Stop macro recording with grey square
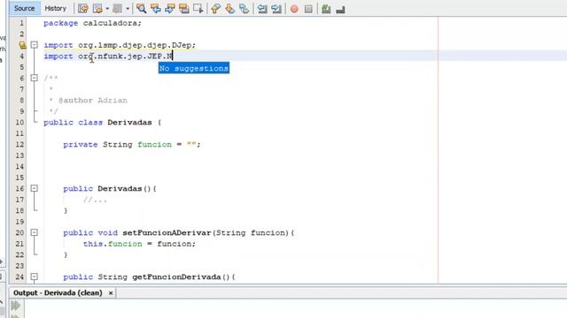 (x=308, y=9)
